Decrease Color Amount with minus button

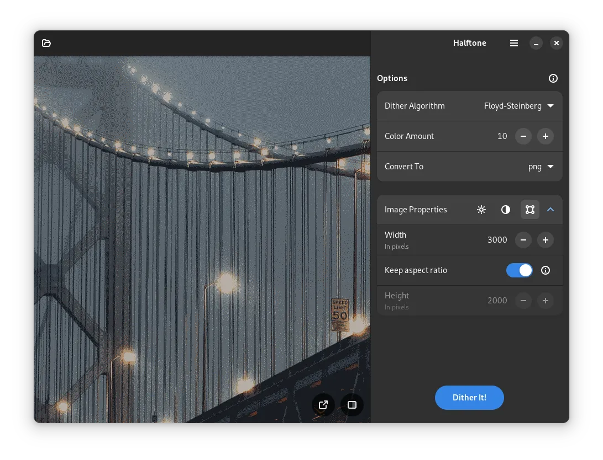click(523, 136)
